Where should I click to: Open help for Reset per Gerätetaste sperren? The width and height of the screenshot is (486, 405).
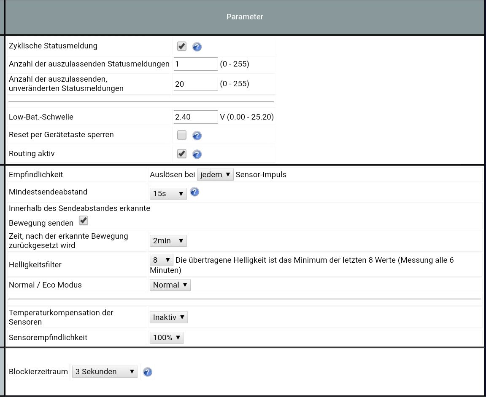(197, 136)
